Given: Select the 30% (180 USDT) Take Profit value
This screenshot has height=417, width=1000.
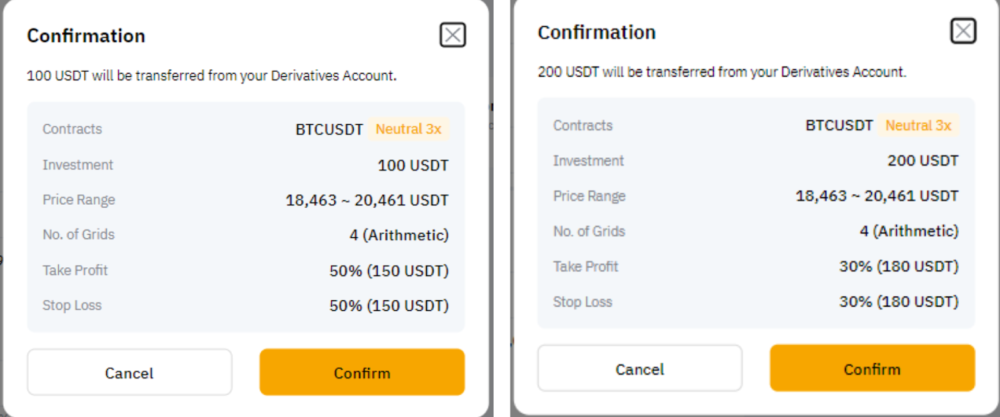Looking at the screenshot, I should [899, 267].
